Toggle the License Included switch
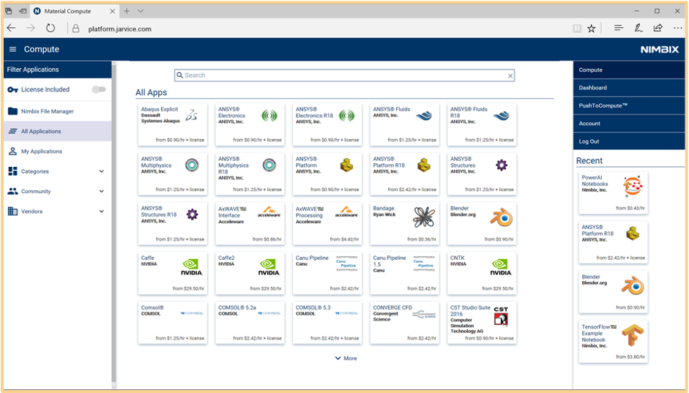This screenshot has height=393, width=689. (x=99, y=89)
